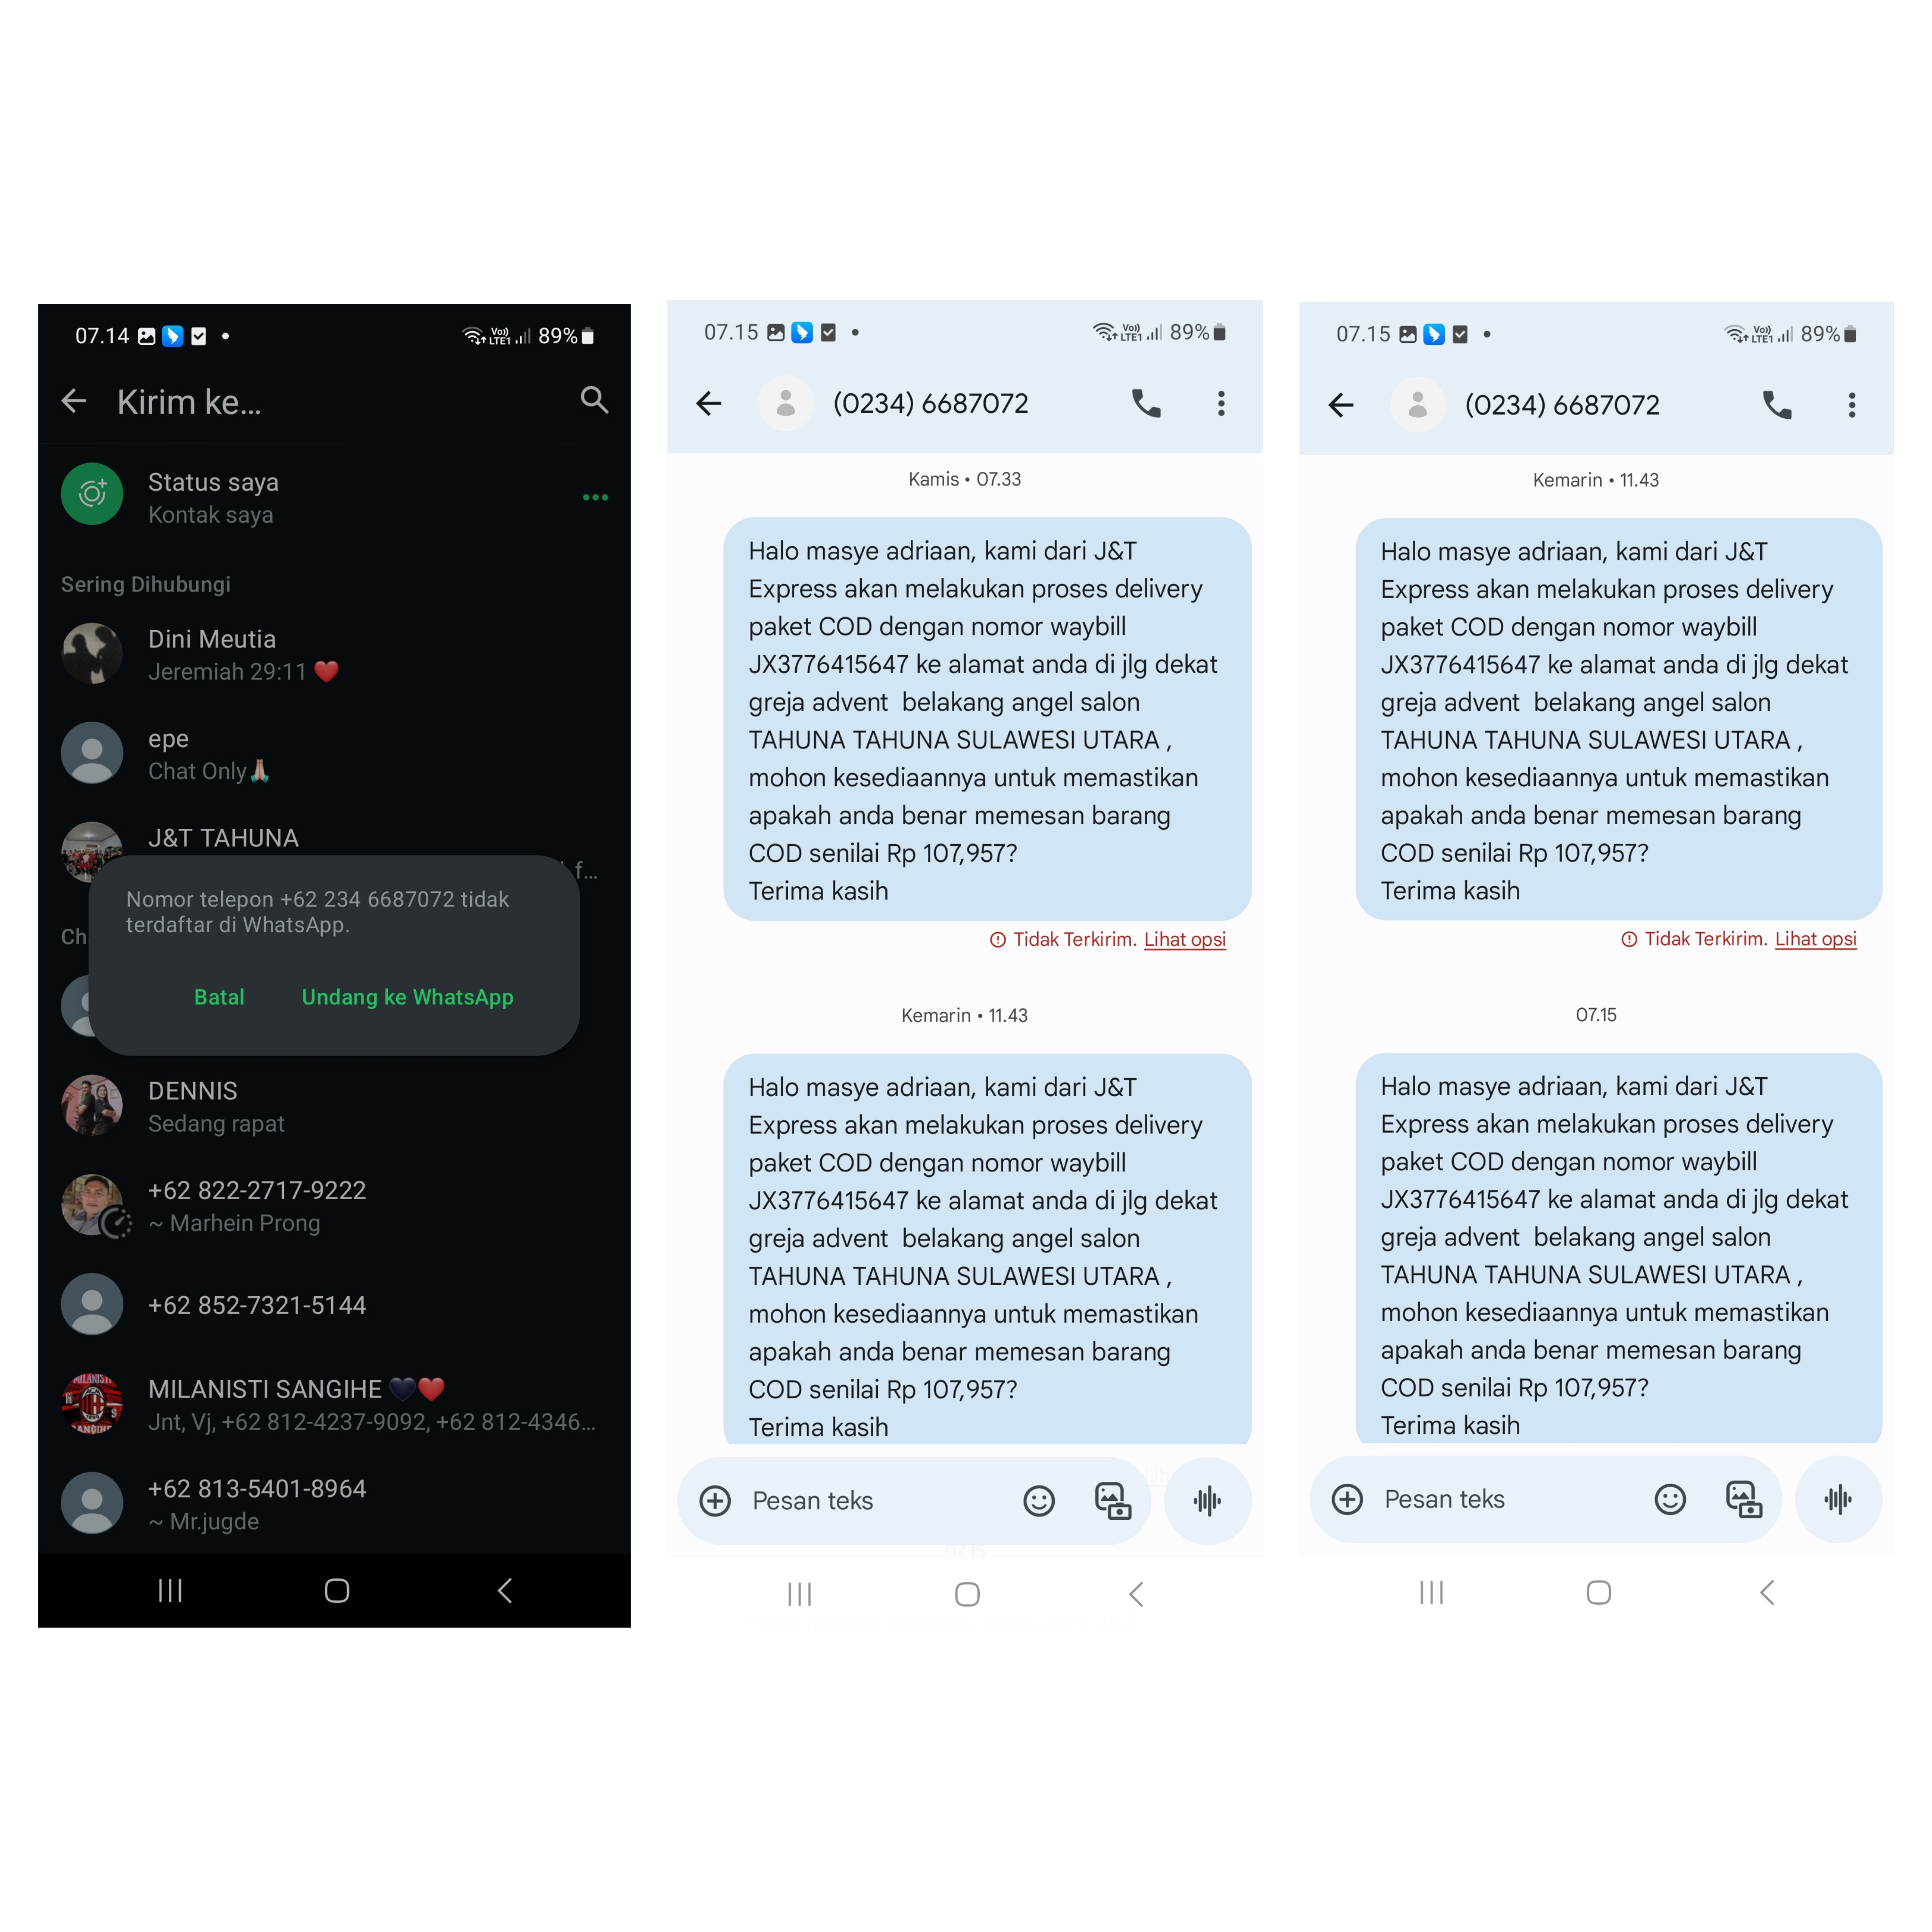
Task: Select Dini Meutia contact
Action: pyautogui.click(x=335, y=654)
